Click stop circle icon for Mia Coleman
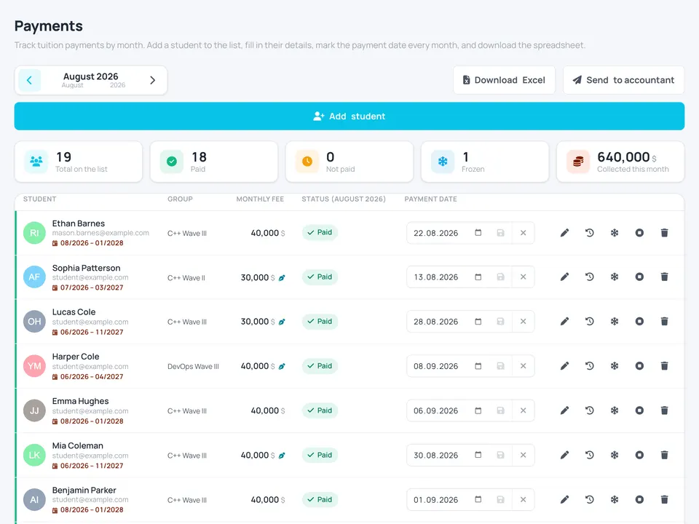Viewport: 699px width, 524px height. pos(639,455)
